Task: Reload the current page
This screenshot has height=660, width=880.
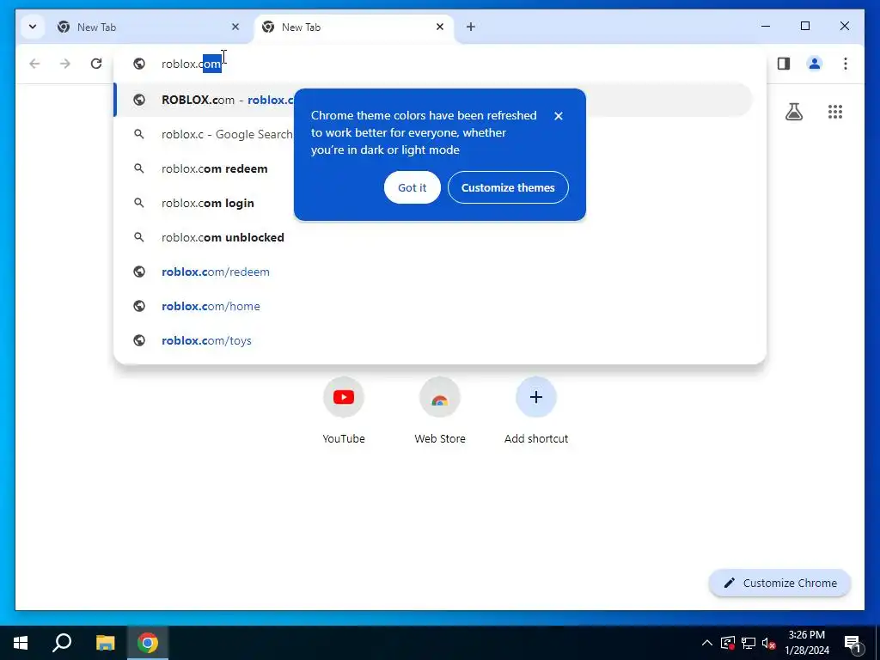Action: (x=96, y=64)
